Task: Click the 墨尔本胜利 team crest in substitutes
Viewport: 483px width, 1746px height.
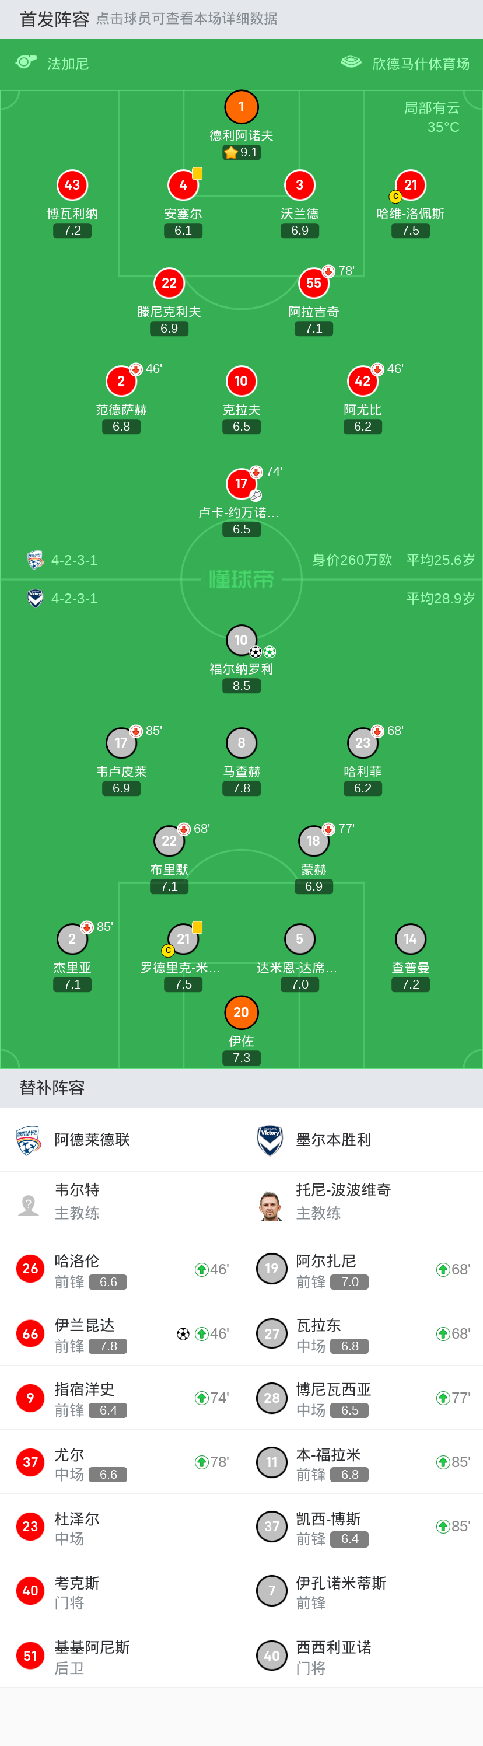Action: pyautogui.click(x=270, y=1140)
